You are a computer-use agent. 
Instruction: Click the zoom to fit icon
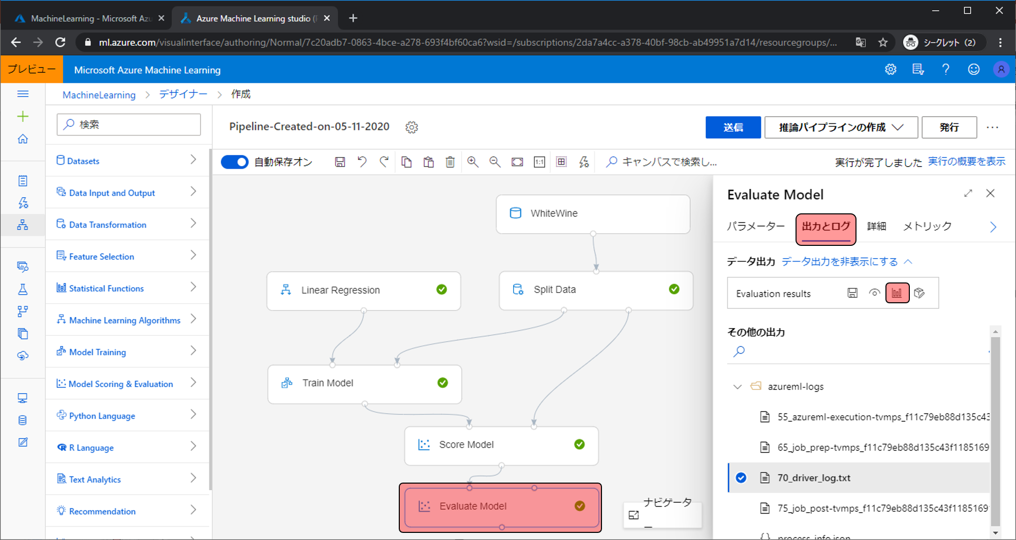[517, 162]
